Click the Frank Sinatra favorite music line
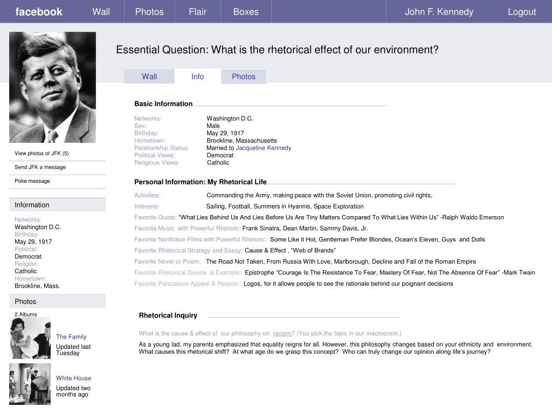This screenshot has height=414, width=552. click(305, 228)
